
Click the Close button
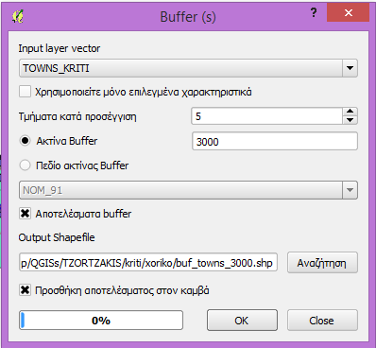(322, 321)
